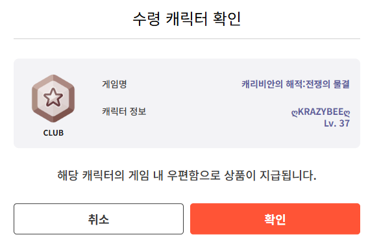Click the swirl symbol before KRAZYBEE
This screenshot has width=368, height=246.
pyautogui.click(x=295, y=113)
